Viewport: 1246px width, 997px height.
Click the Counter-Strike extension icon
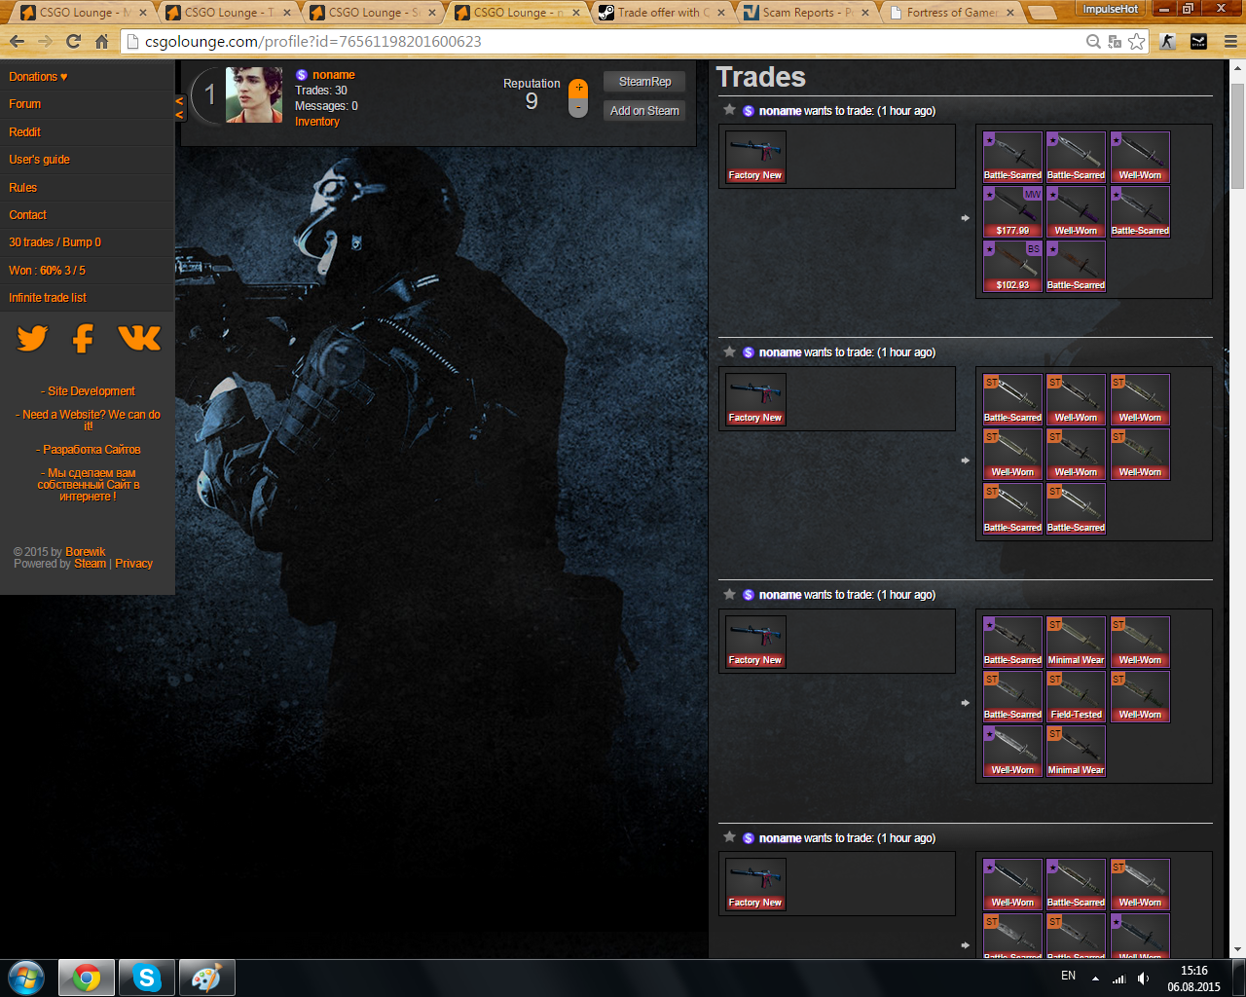point(1167,42)
